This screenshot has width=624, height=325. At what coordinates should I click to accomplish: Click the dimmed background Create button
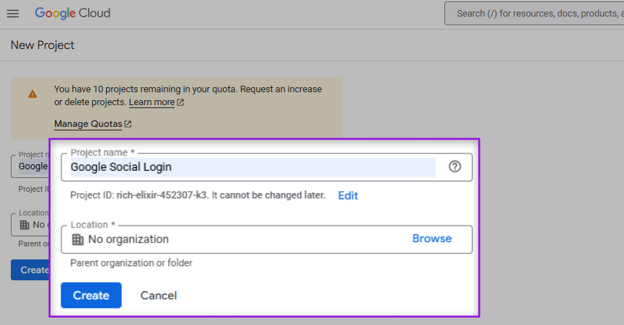[x=30, y=270]
